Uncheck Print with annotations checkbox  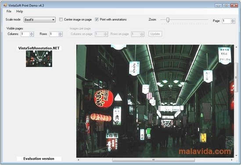[97, 19]
